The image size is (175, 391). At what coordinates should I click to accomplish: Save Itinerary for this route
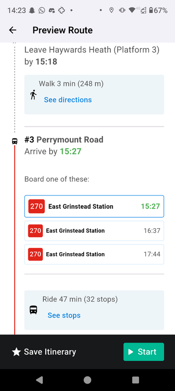tap(44, 352)
